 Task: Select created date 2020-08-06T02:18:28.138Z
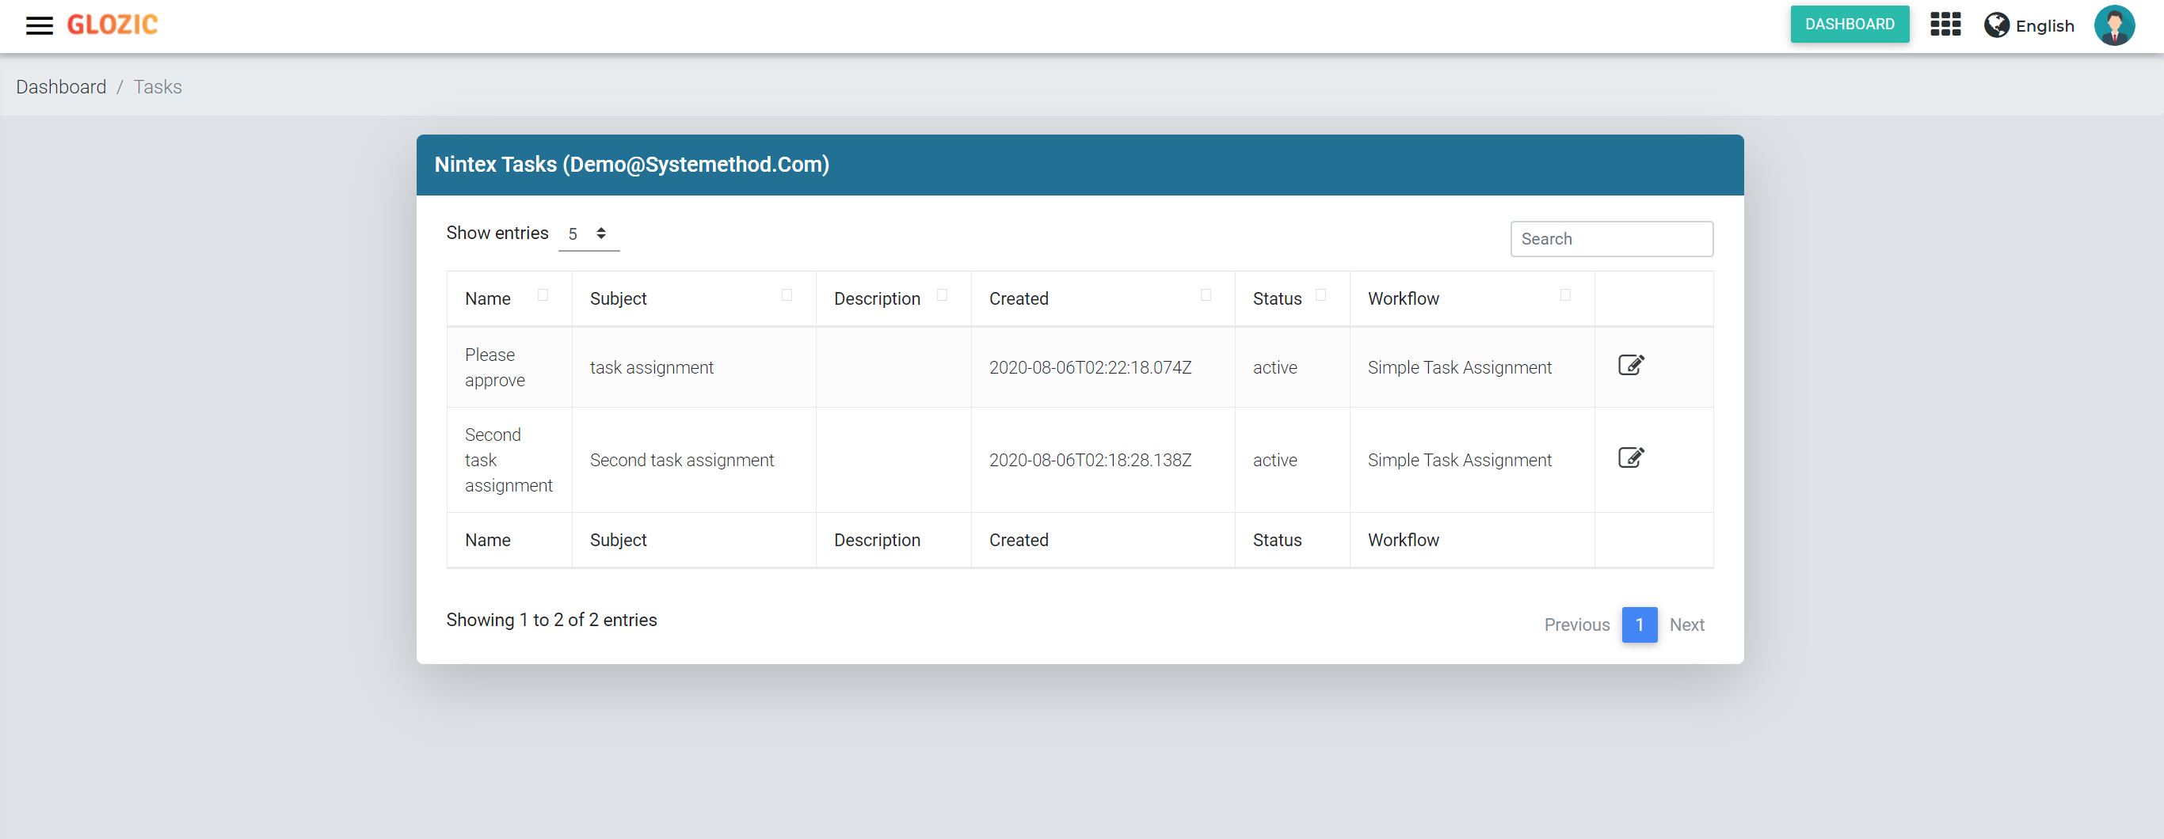pos(1091,460)
